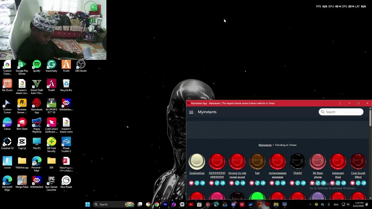Play the brown Fart sound button
The height and width of the screenshot is (209, 372).
(x=257, y=162)
